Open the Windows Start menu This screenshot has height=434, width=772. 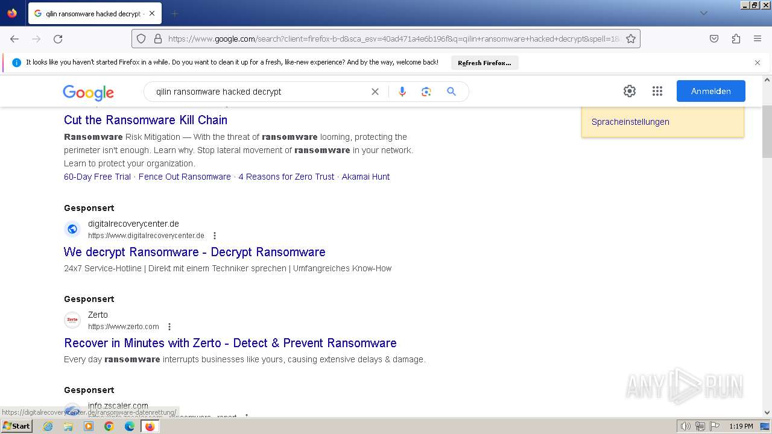[x=16, y=426]
